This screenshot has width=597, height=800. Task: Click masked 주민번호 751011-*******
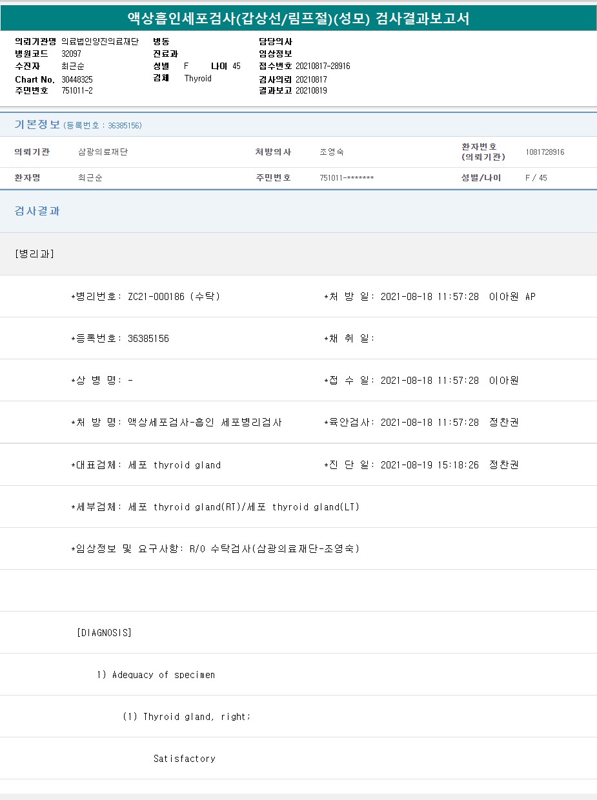tap(347, 178)
